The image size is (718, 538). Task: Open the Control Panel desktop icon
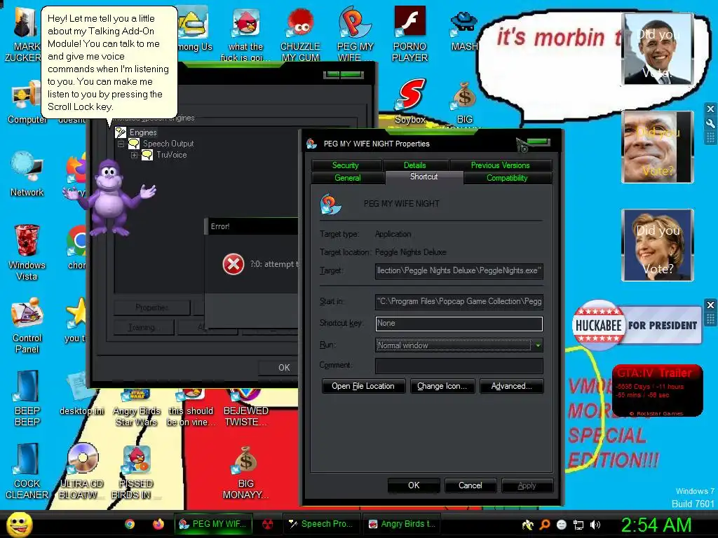point(27,325)
